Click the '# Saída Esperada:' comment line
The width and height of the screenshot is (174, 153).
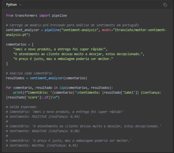tap(21, 107)
